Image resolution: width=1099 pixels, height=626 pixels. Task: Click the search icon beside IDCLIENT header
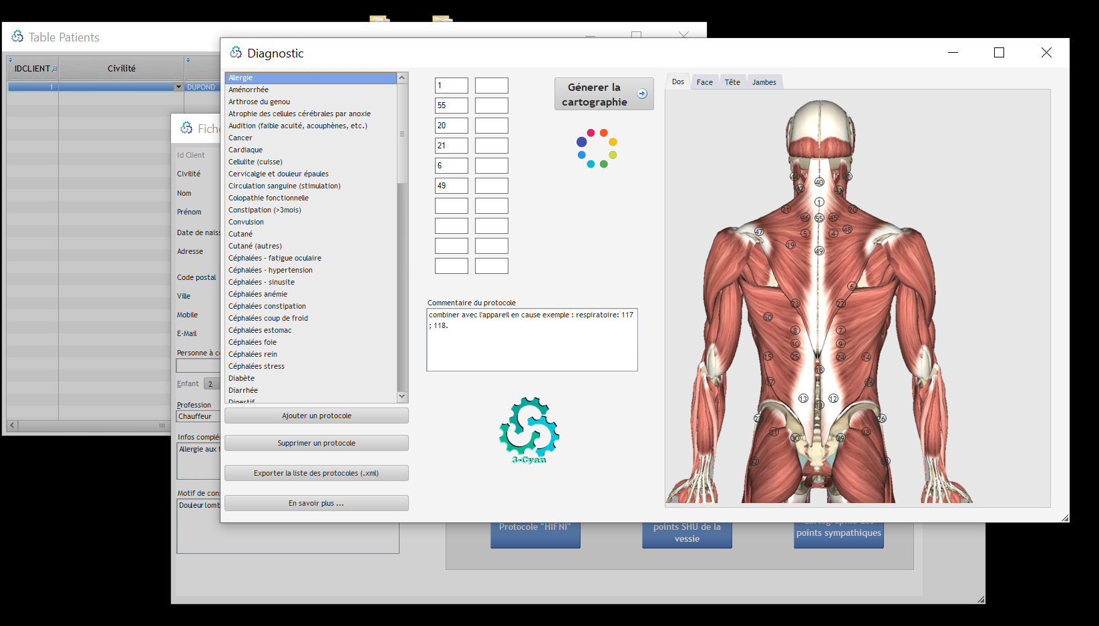click(55, 69)
